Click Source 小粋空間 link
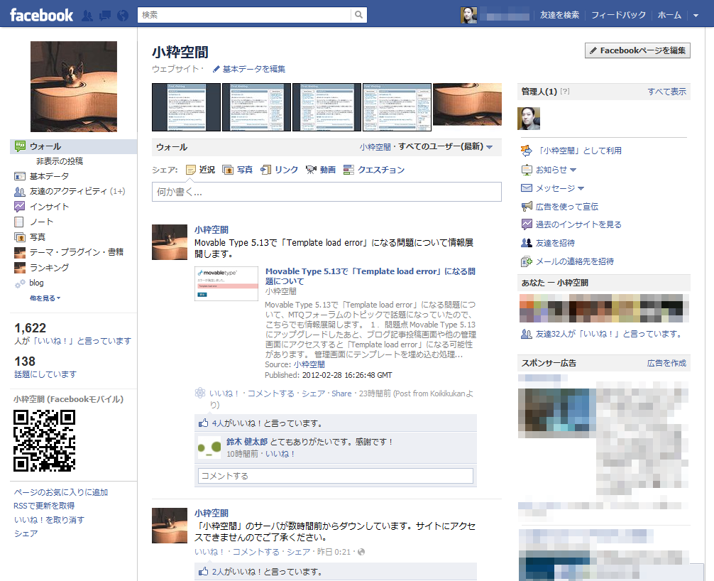714x581 pixels. 309,364
